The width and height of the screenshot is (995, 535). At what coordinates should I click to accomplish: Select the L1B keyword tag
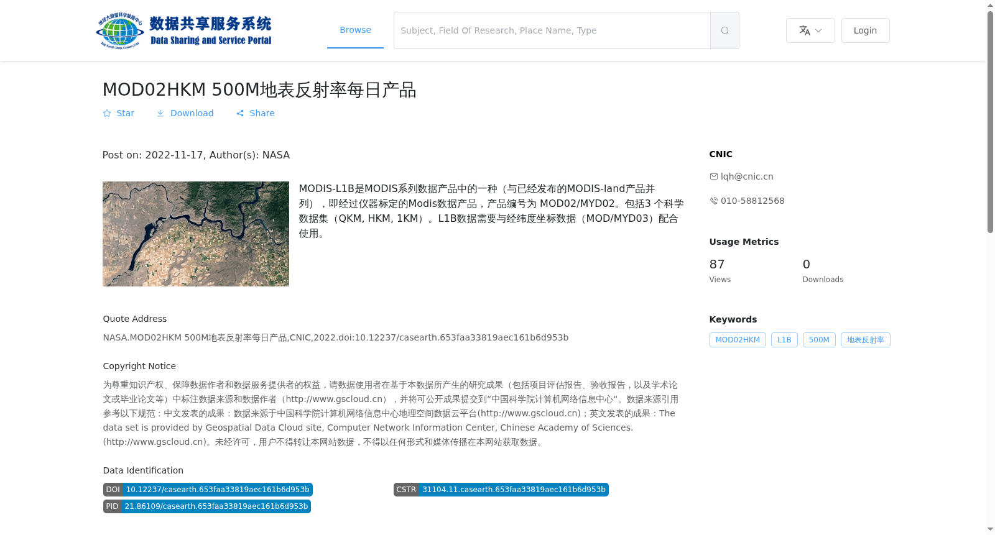[784, 340]
